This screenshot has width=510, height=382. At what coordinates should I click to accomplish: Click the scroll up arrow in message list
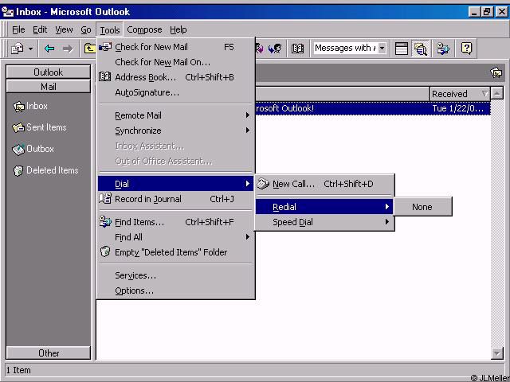[497, 94]
